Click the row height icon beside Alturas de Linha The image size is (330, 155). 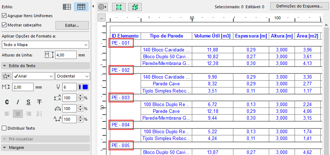pos(49,55)
